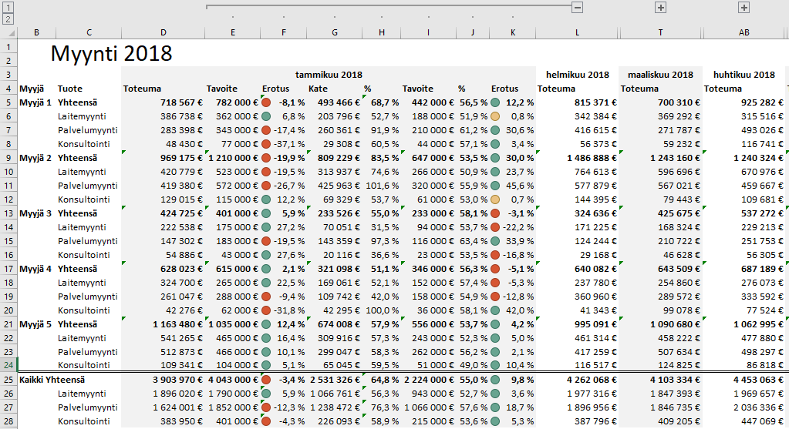Click green indicator beside 27,2 % in row 14
This screenshot has width=789, height=429.
266,227
